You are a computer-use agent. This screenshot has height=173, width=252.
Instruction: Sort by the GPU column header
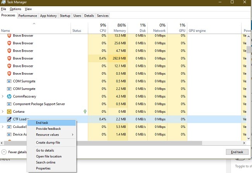pos(177,28)
